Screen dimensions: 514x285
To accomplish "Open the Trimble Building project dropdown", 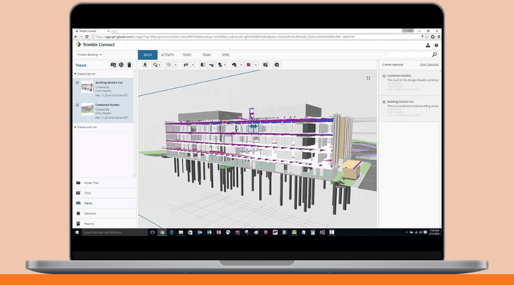I will tap(90, 55).
